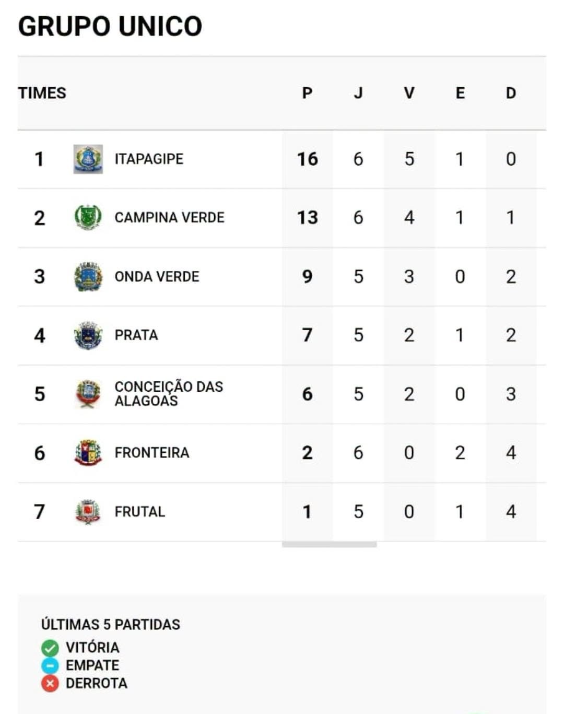Click the Fronteira team crest icon
564x714 pixels.
pyautogui.click(x=88, y=453)
